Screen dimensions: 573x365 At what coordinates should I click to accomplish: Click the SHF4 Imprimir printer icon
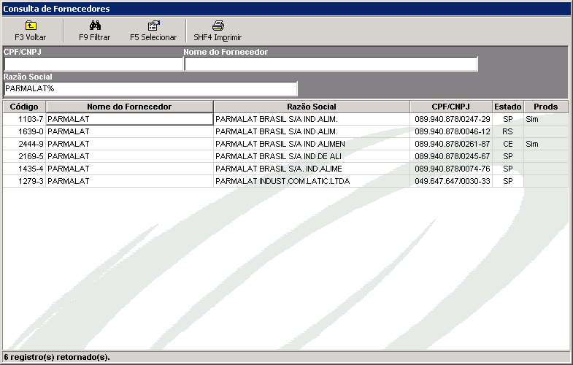218,26
